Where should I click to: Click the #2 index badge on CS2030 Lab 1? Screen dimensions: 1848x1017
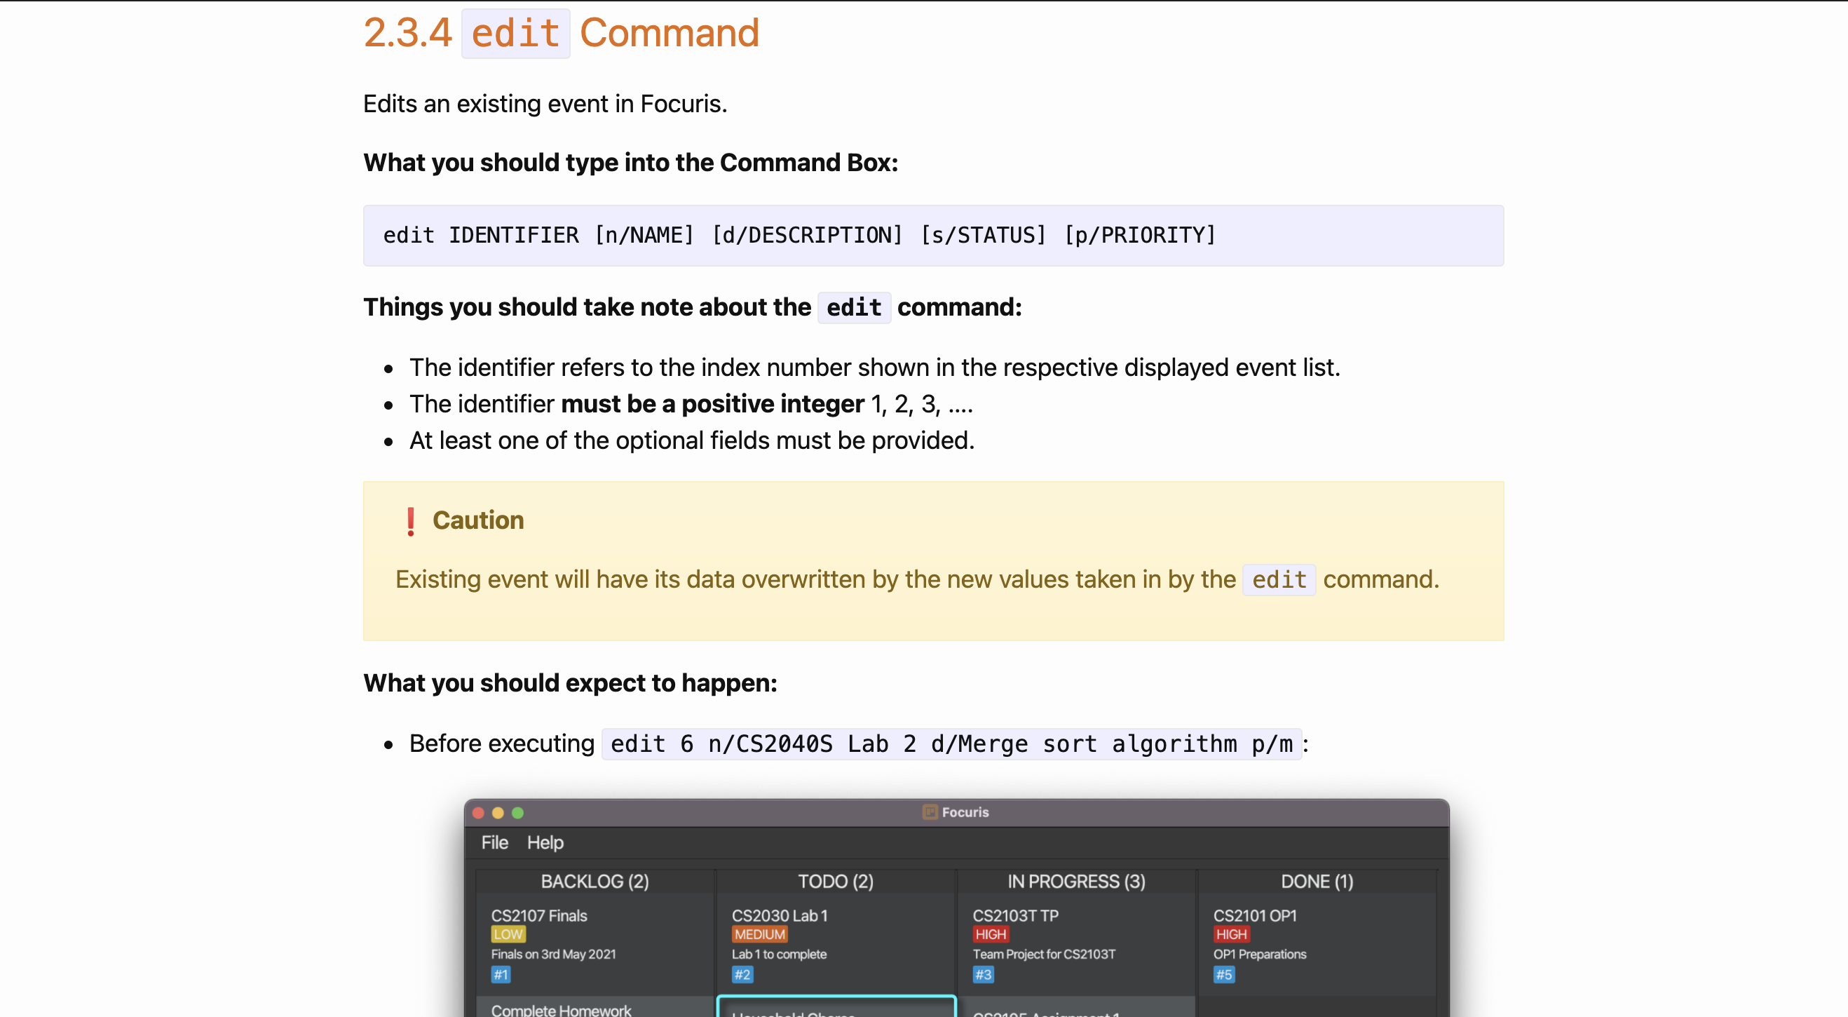click(742, 974)
